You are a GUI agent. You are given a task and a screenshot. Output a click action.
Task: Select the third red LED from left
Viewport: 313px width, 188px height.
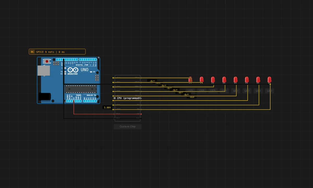213,80
